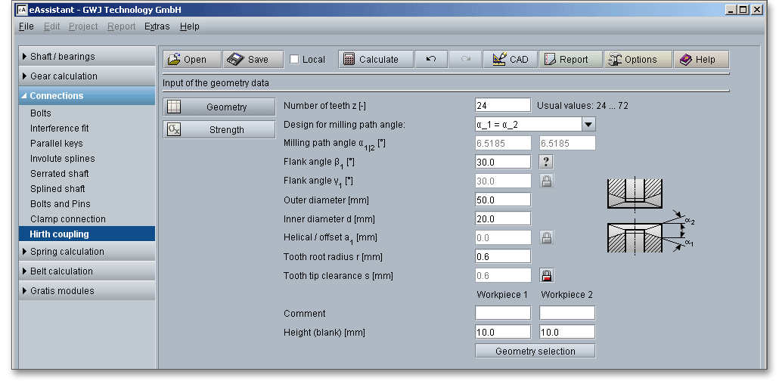Toggle the lock next to Helical / offset
This screenshot has width=779, height=381.
[x=546, y=237]
